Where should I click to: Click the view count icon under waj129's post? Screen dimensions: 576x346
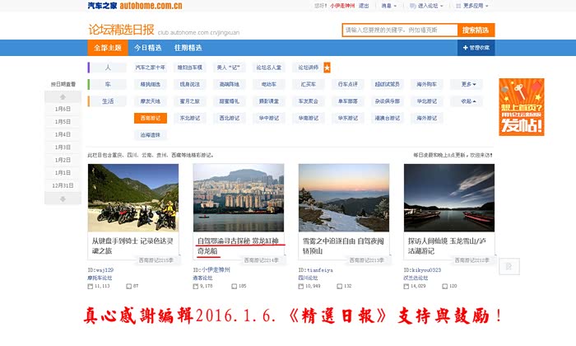[x=91, y=286]
